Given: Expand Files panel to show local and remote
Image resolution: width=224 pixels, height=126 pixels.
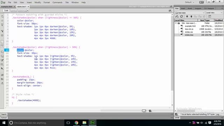Looking at the screenshot, I should [210, 16].
